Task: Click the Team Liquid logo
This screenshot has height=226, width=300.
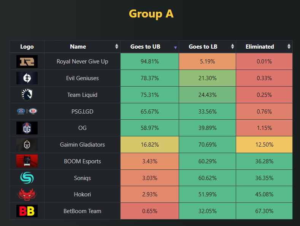Action: pyautogui.click(x=27, y=95)
